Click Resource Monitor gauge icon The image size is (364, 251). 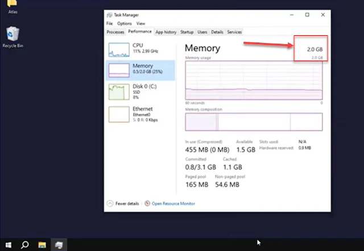(x=147, y=203)
